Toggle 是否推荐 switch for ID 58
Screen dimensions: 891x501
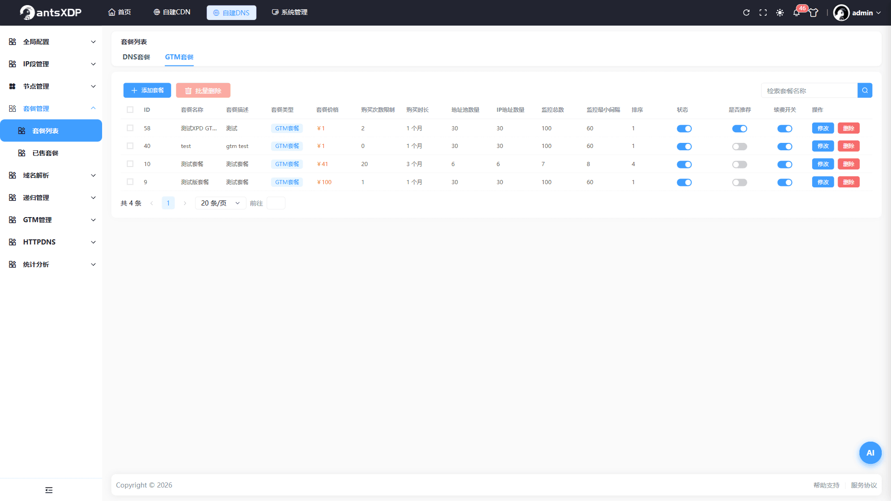point(740,128)
